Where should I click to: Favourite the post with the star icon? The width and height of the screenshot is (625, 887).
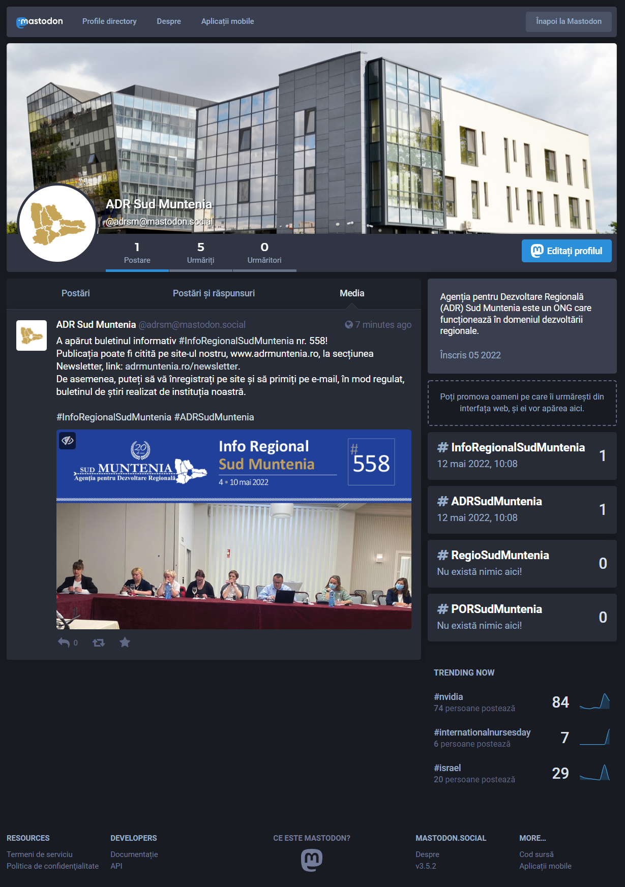pyautogui.click(x=125, y=643)
